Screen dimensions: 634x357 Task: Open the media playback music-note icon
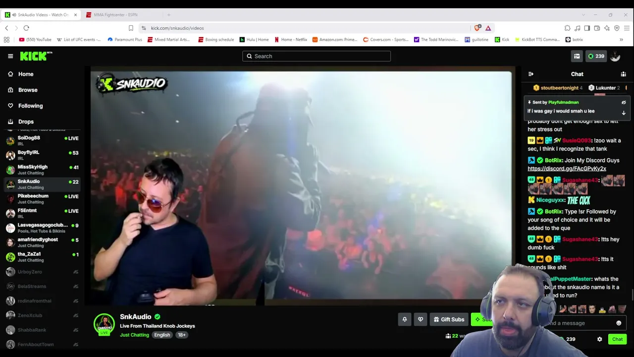click(577, 28)
